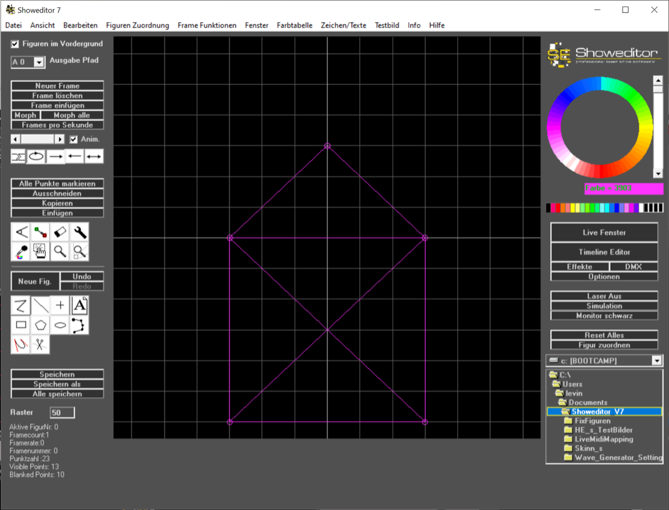This screenshot has width=669, height=510.
Task: Open the Farbtabelle menu
Action: (294, 25)
